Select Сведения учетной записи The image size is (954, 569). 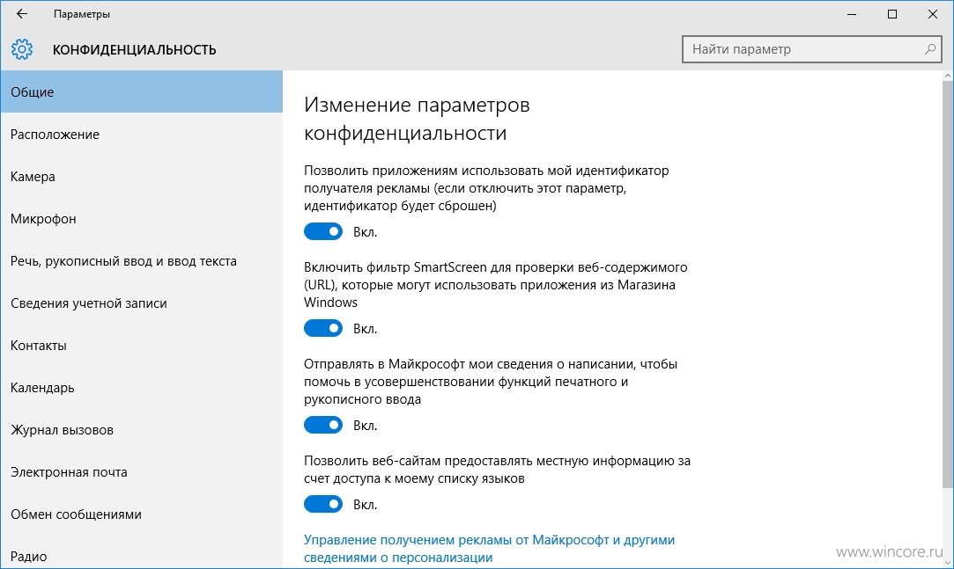tap(142, 303)
